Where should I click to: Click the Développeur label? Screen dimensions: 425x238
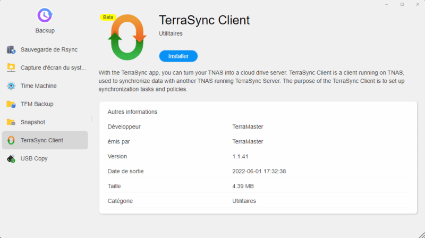point(124,127)
